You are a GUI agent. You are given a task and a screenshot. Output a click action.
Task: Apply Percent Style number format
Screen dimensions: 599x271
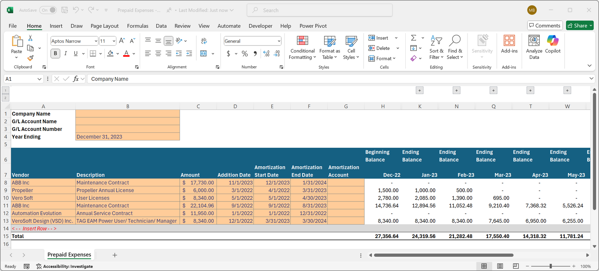(245, 54)
